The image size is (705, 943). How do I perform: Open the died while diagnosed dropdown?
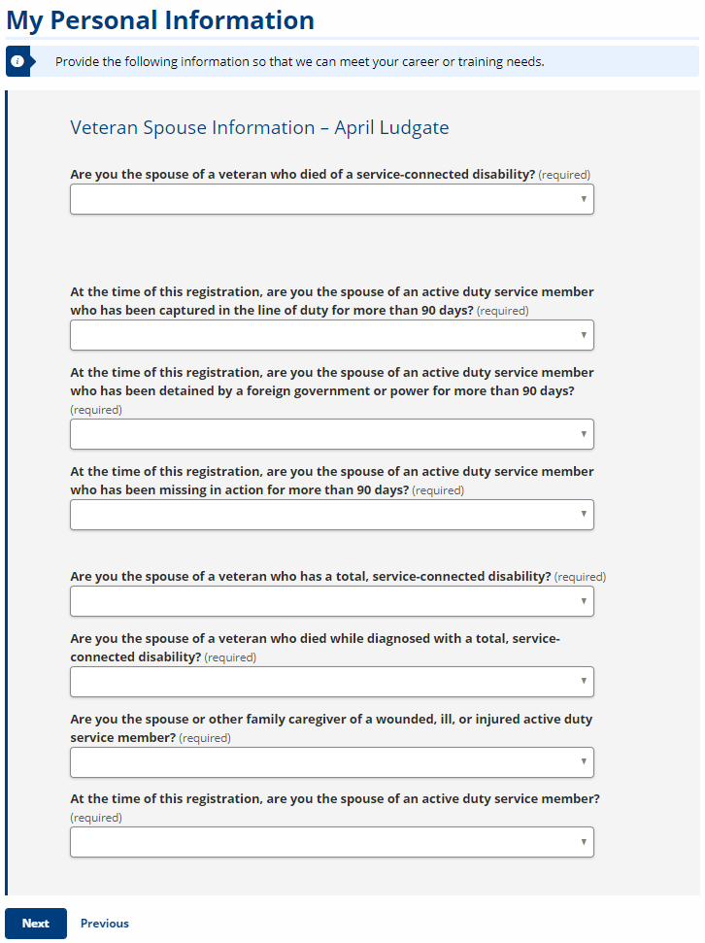(331, 682)
